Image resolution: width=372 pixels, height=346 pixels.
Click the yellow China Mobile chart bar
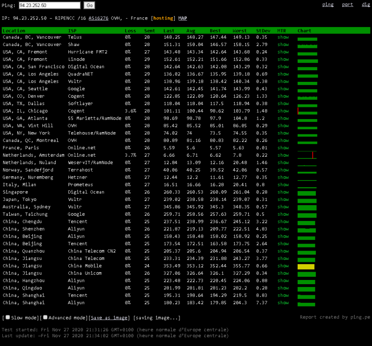pyautogui.click(x=306, y=266)
